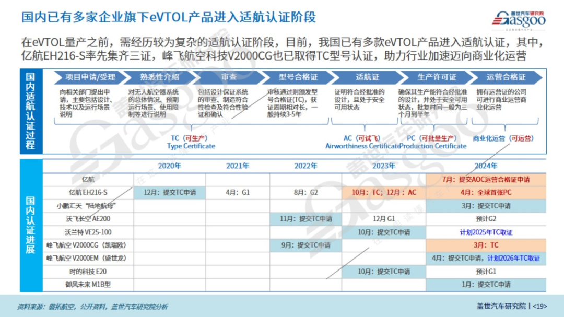Select the 型号合格证 process step arrow
The width and height of the screenshot is (564, 317).
coord(298,77)
